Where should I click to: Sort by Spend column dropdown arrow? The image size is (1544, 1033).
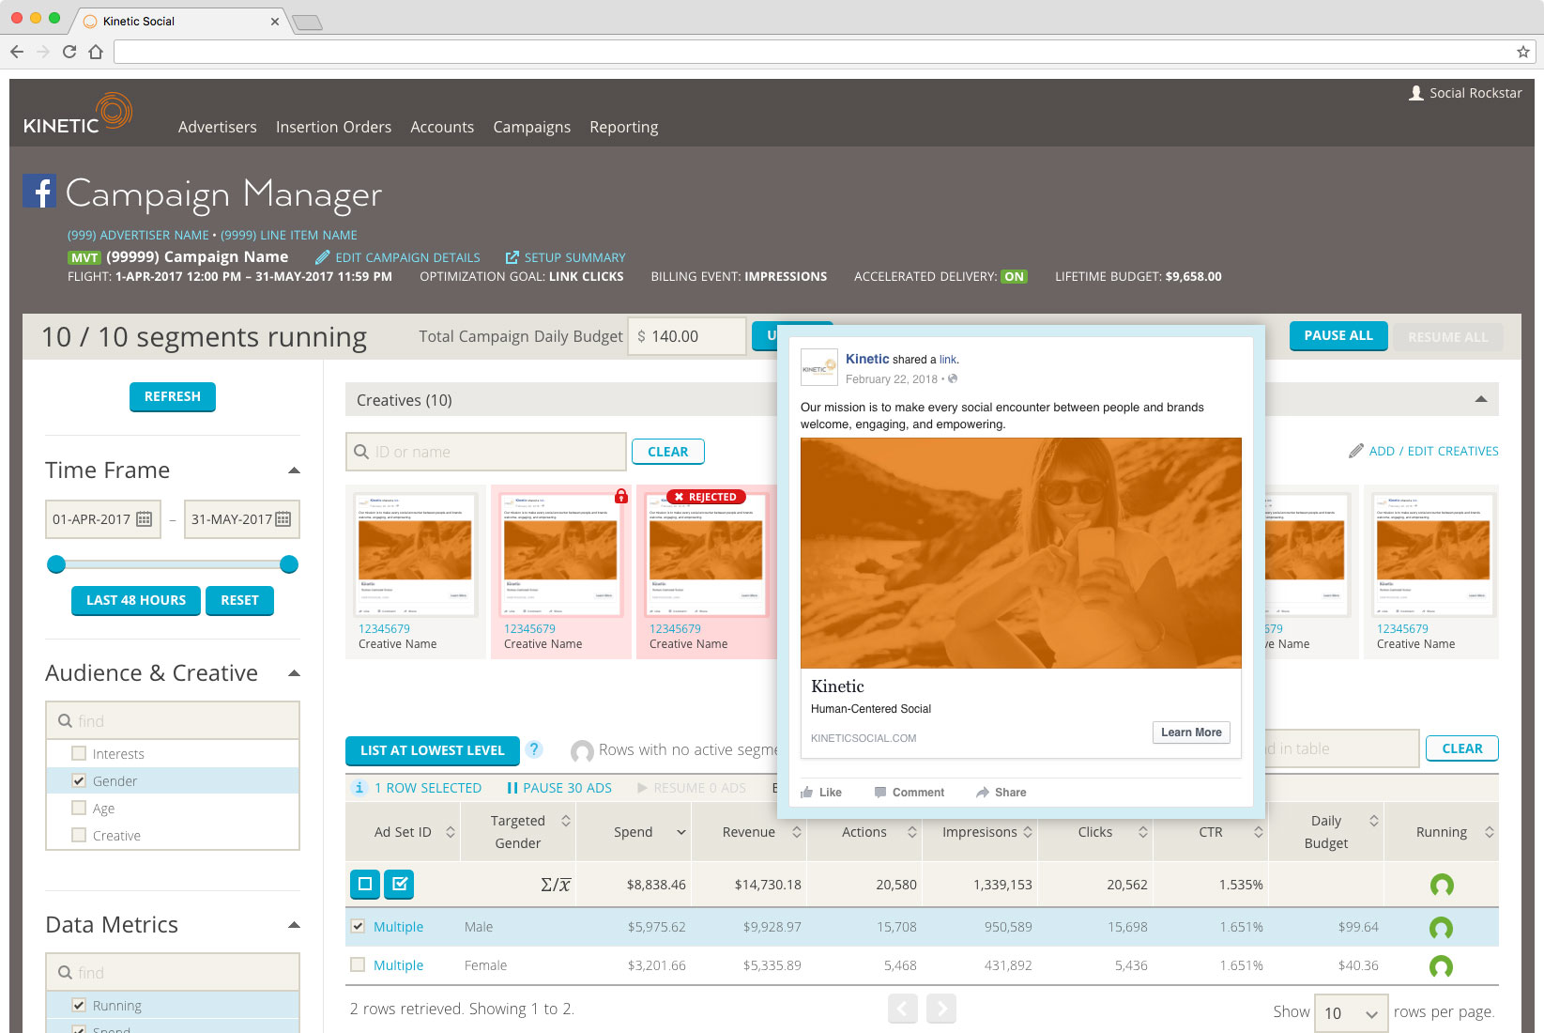click(x=681, y=833)
